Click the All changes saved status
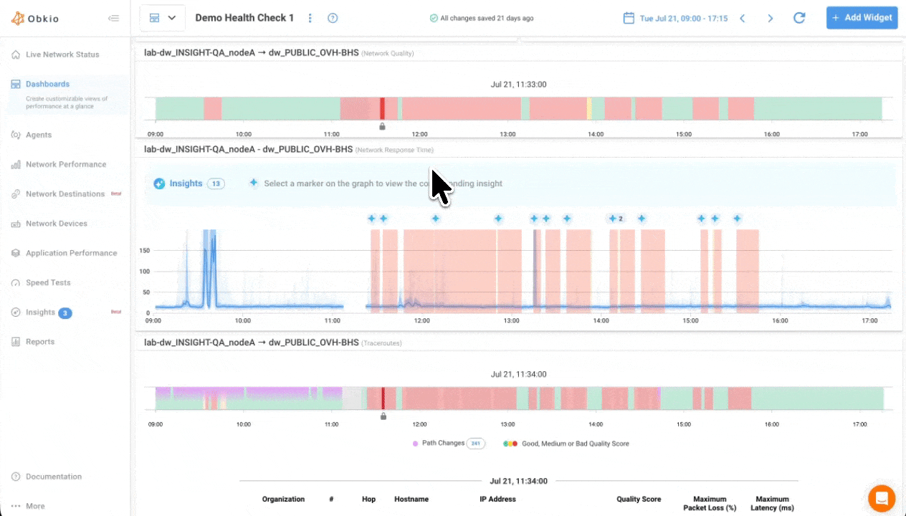Viewport: 906px width, 516px height. 481,18
